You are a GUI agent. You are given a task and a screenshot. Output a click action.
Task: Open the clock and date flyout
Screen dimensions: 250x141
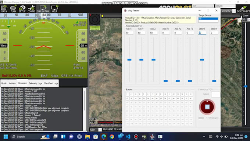(236, 137)
